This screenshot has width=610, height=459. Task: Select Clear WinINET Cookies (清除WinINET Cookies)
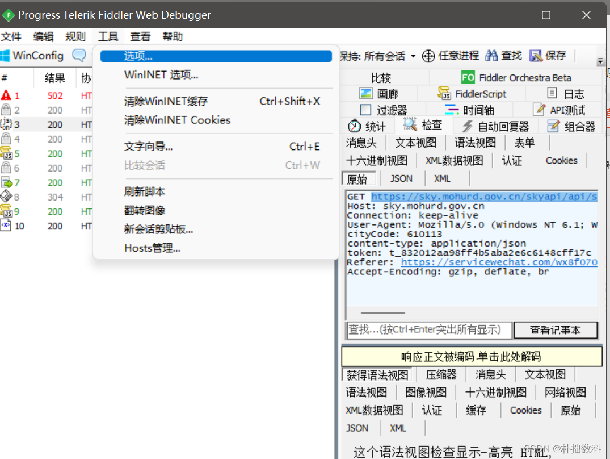(x=216, y=120)
